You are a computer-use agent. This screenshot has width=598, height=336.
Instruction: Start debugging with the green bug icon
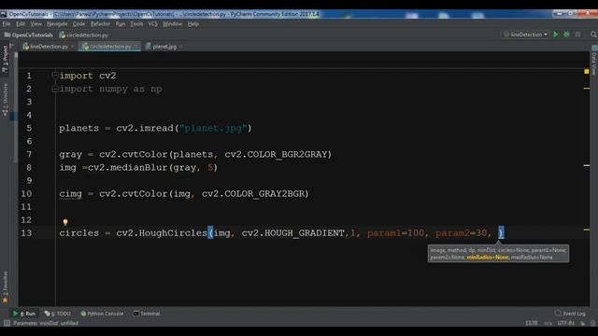point(567,35)
